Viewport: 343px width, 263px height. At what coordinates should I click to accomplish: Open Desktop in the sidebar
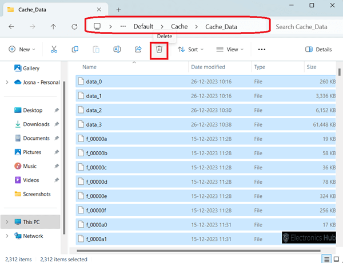[x=28, y=110]
